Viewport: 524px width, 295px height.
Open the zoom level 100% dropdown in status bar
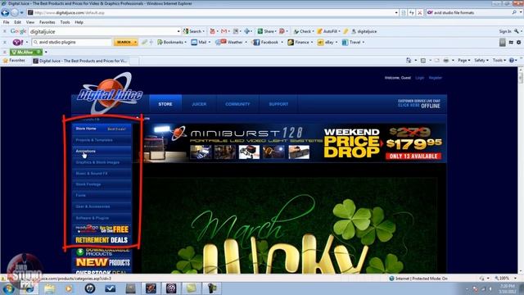click(x=515, y=279)
